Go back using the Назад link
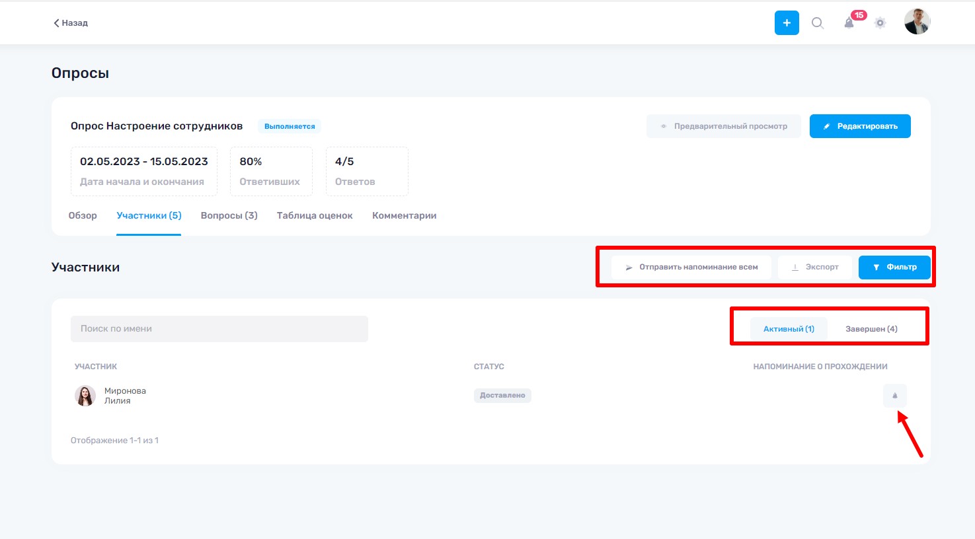This screenshot has width=975, height=539. click(71, 23)
